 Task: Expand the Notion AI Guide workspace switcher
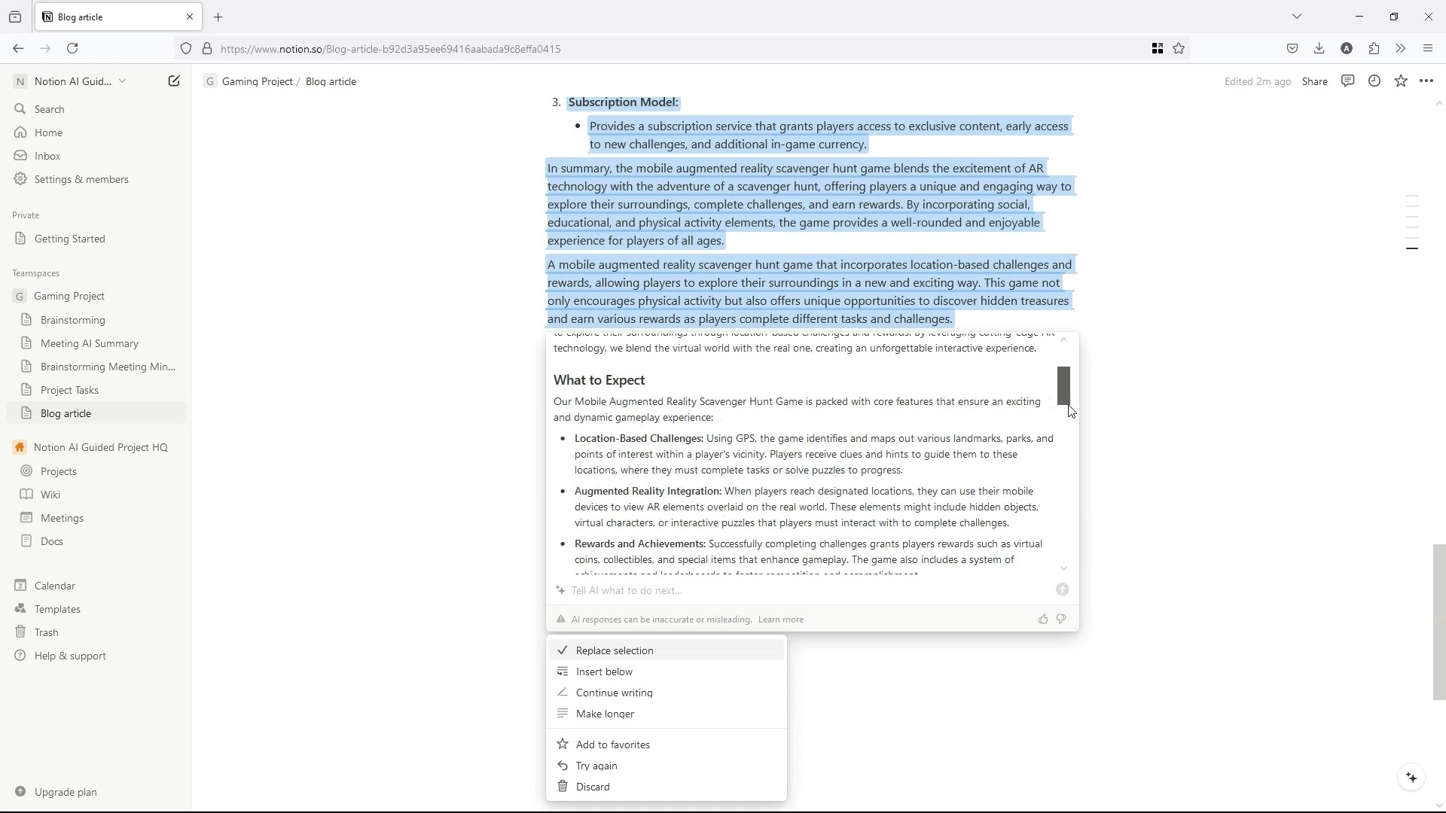pos(72,81)
